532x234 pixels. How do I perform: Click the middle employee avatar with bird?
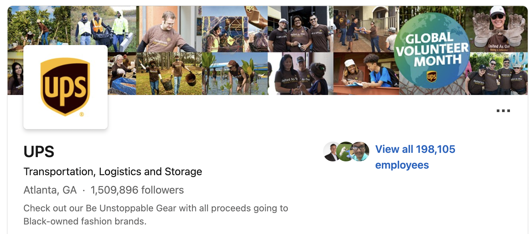pyautogui.click(x=346, y=152)
